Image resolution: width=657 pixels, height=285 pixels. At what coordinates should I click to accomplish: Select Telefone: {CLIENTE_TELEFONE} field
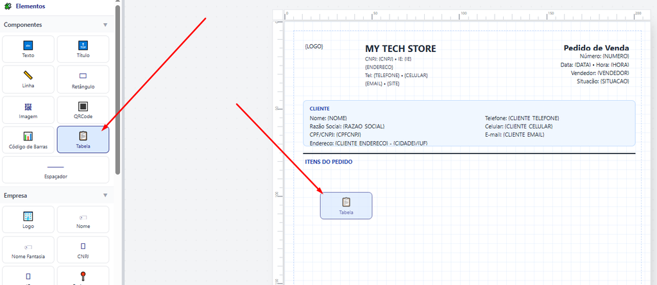[x=522, y=118]
